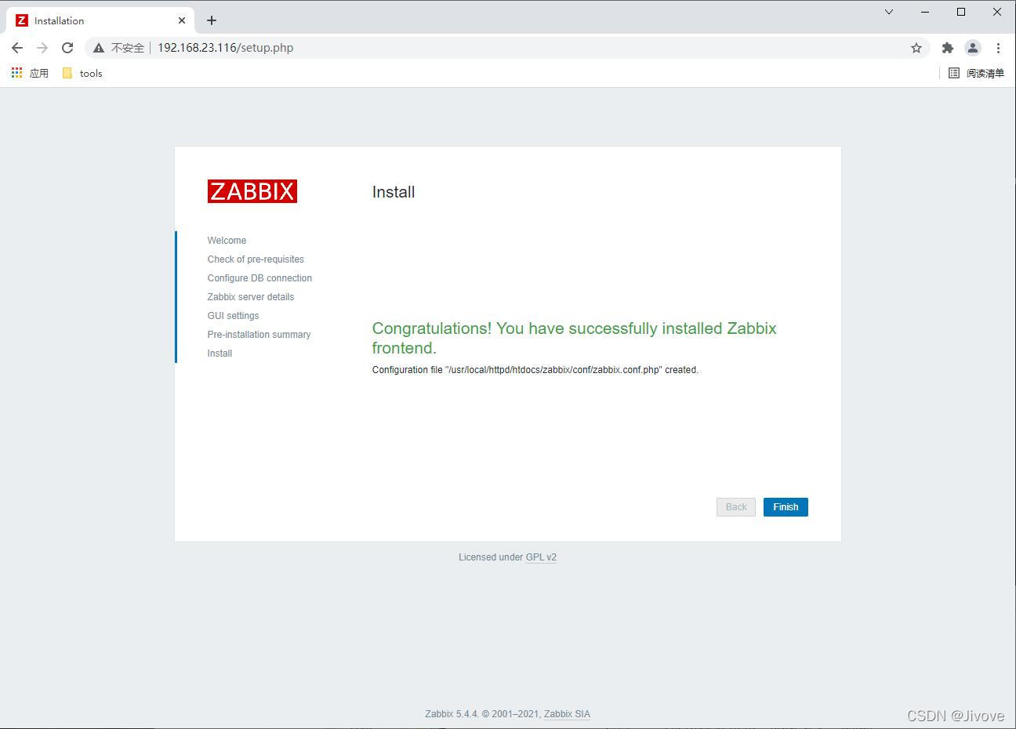1016x729 pixels.
Task: Open the Chrome profile avatar
Action: coord(973,48)
